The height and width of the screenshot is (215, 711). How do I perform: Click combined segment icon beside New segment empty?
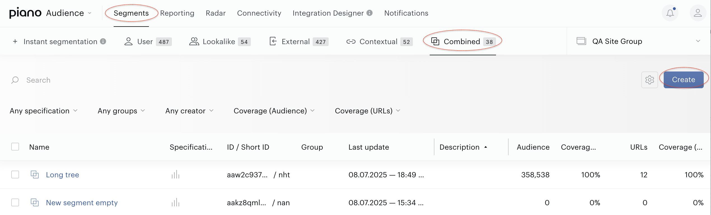(35, 202)
